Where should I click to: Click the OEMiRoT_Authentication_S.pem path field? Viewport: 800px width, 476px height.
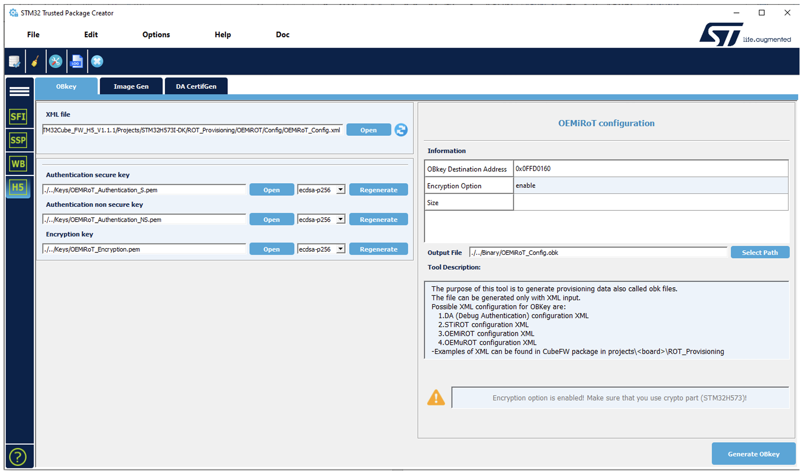144,190
